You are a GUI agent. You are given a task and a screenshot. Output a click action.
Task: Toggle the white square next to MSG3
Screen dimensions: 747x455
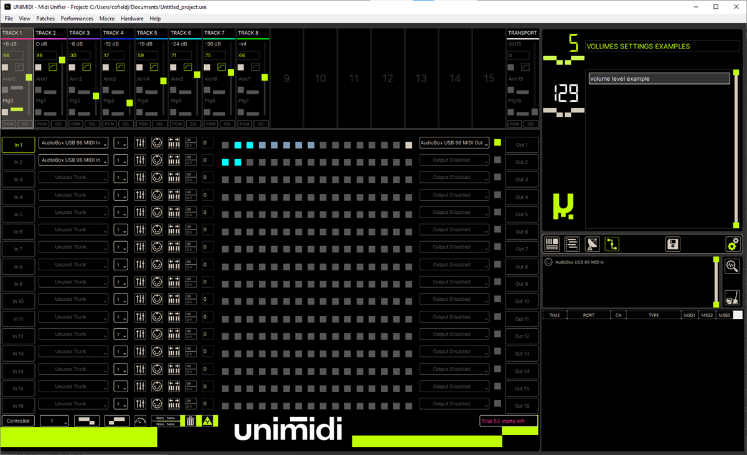[738, 315]
